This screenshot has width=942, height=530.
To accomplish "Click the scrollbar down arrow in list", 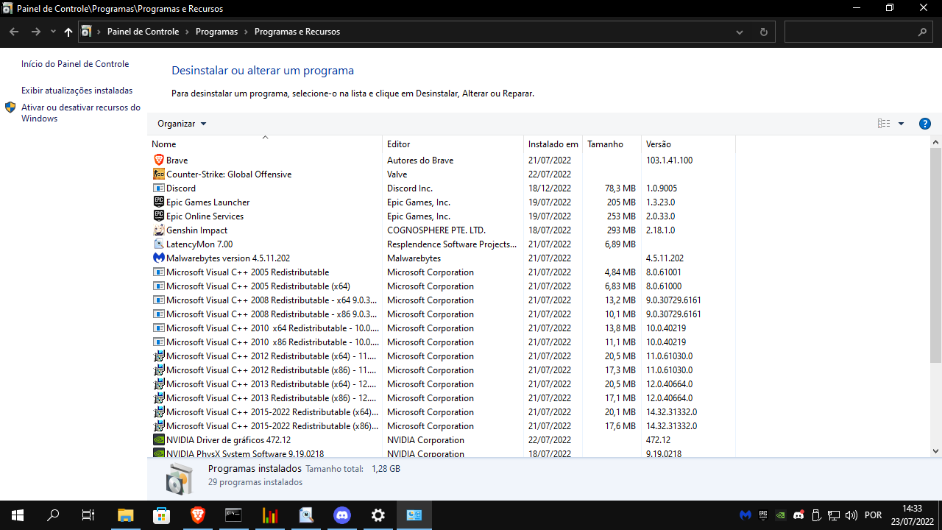I will coord(936,451).
